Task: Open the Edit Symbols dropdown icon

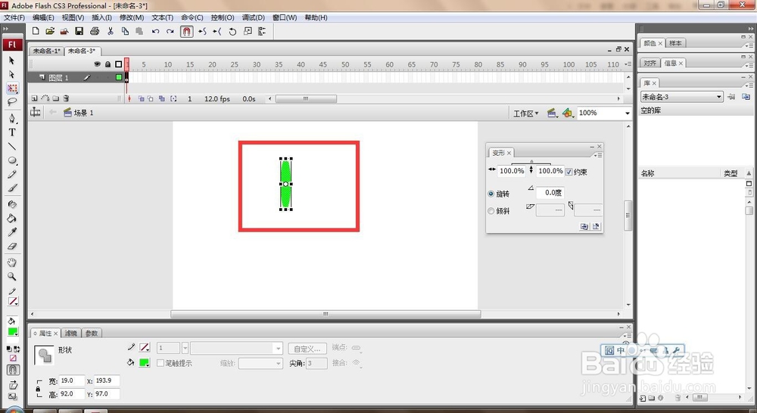Action: [x=568, y=113]
